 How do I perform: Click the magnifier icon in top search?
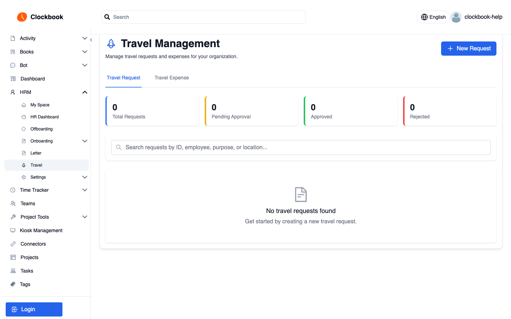(107, 17)
